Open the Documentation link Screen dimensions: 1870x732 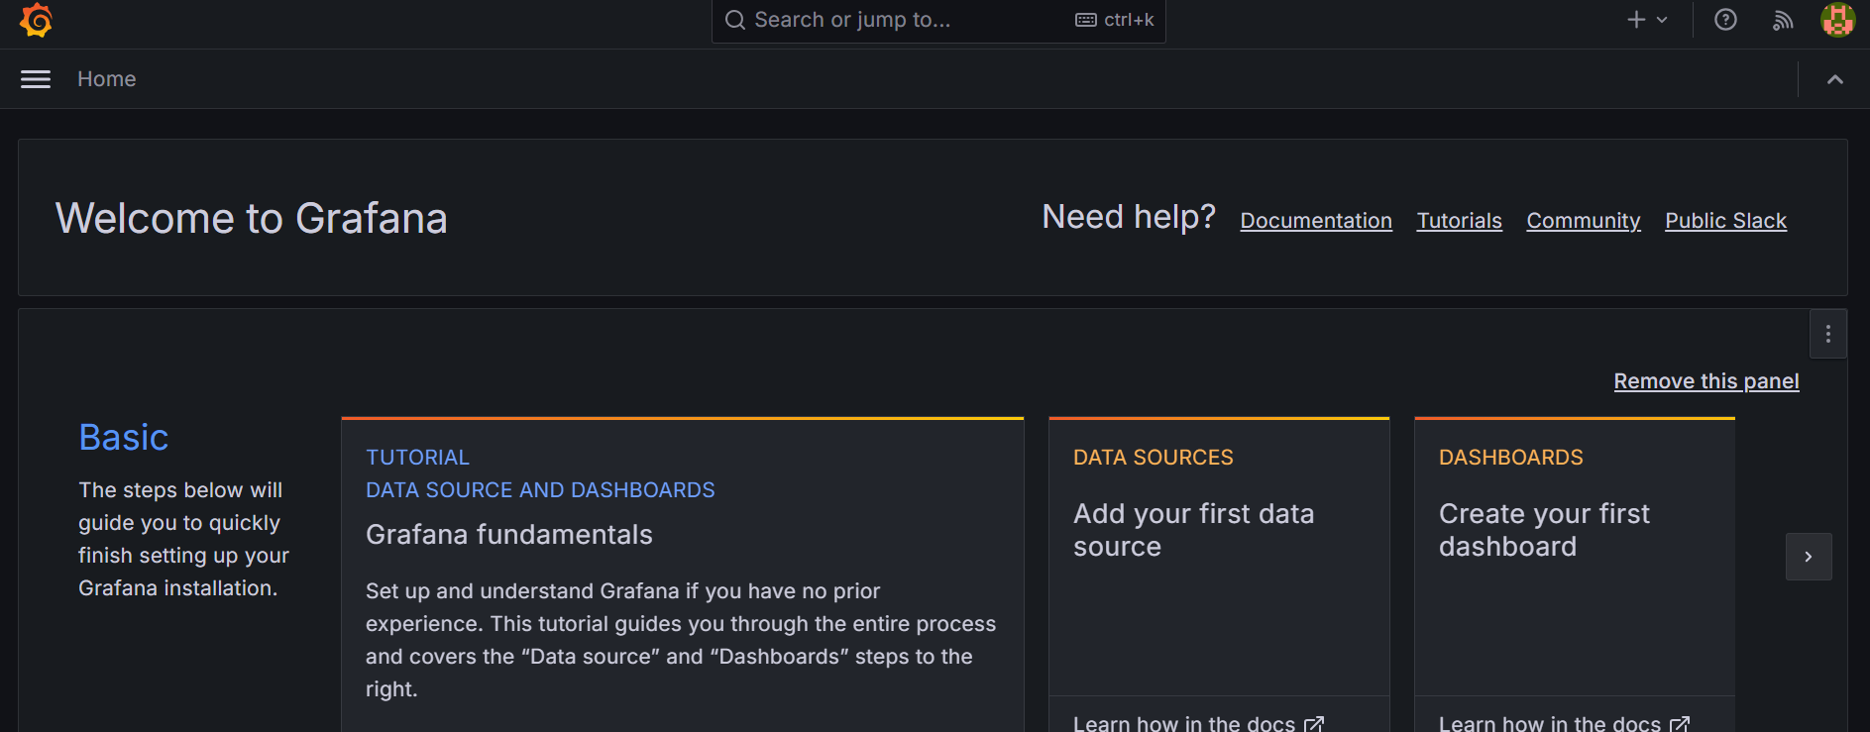(x=1316, y=221)
